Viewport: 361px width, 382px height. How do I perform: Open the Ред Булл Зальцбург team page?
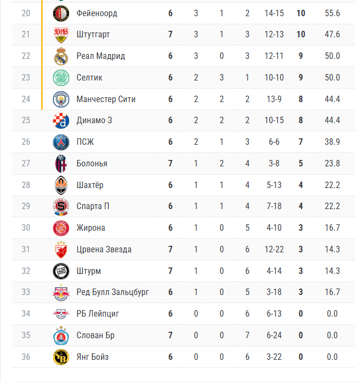(112, 292)
